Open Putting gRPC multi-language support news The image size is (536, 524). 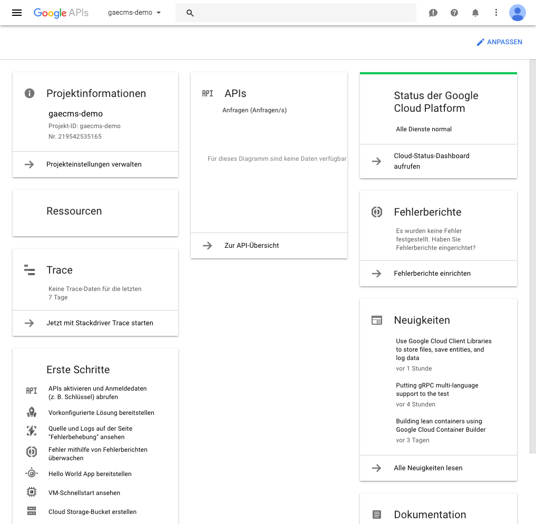pyautogui.click(x=437, y=390)
